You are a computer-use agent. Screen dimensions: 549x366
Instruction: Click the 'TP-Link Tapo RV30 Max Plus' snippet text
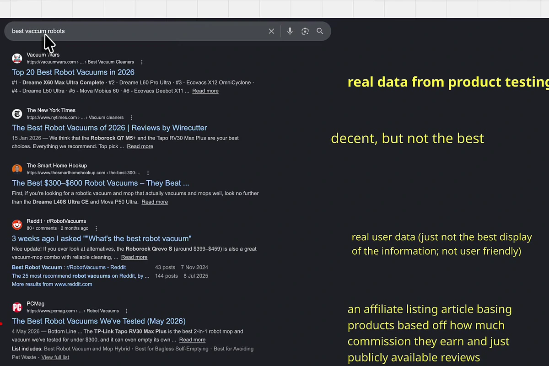pos(129,331)
